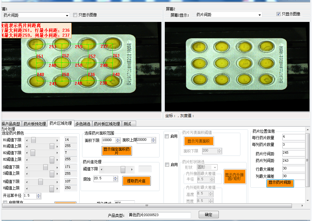Image resolution: width=312 pixels, height=221 pixels.
Task: Uncheck 只显示图像 checkbox for screen 2
Action: (278, 14)
